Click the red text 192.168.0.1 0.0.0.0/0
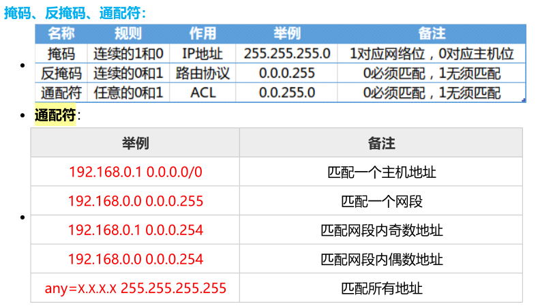Viewport: 538px width, 306px height. click(136, 172)
